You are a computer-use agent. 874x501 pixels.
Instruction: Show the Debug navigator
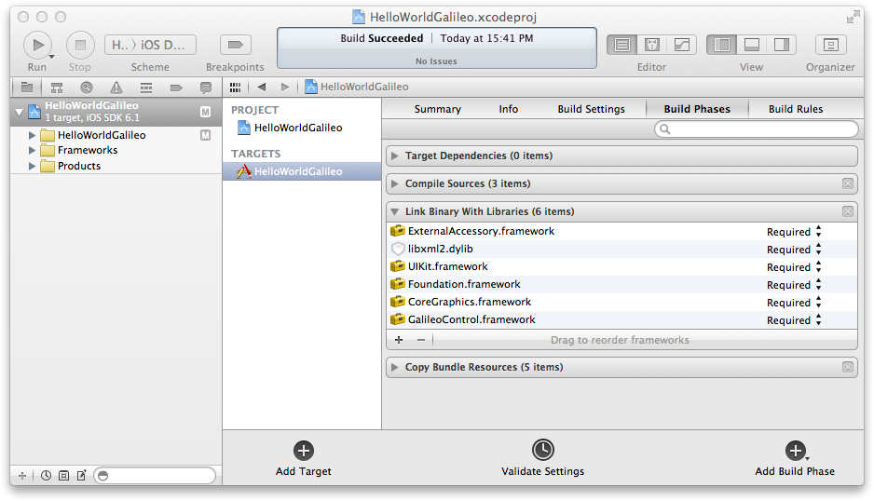(146, 88)
